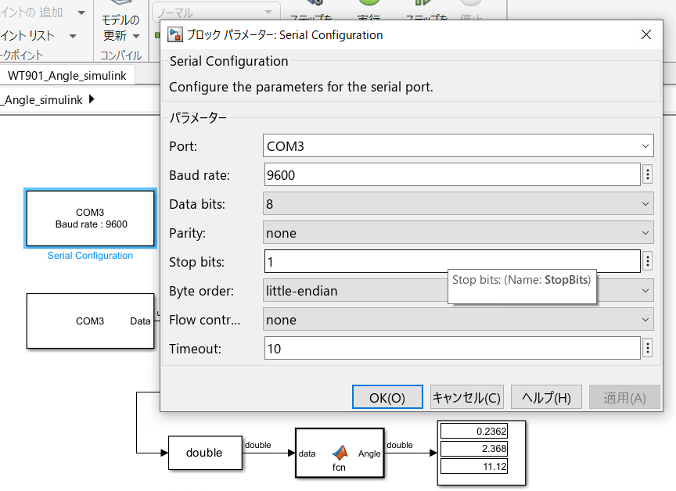The width and height of the screenshot is (676, 491).
Task: Open the Data bits dropdown
Action: tap(458, 204)
